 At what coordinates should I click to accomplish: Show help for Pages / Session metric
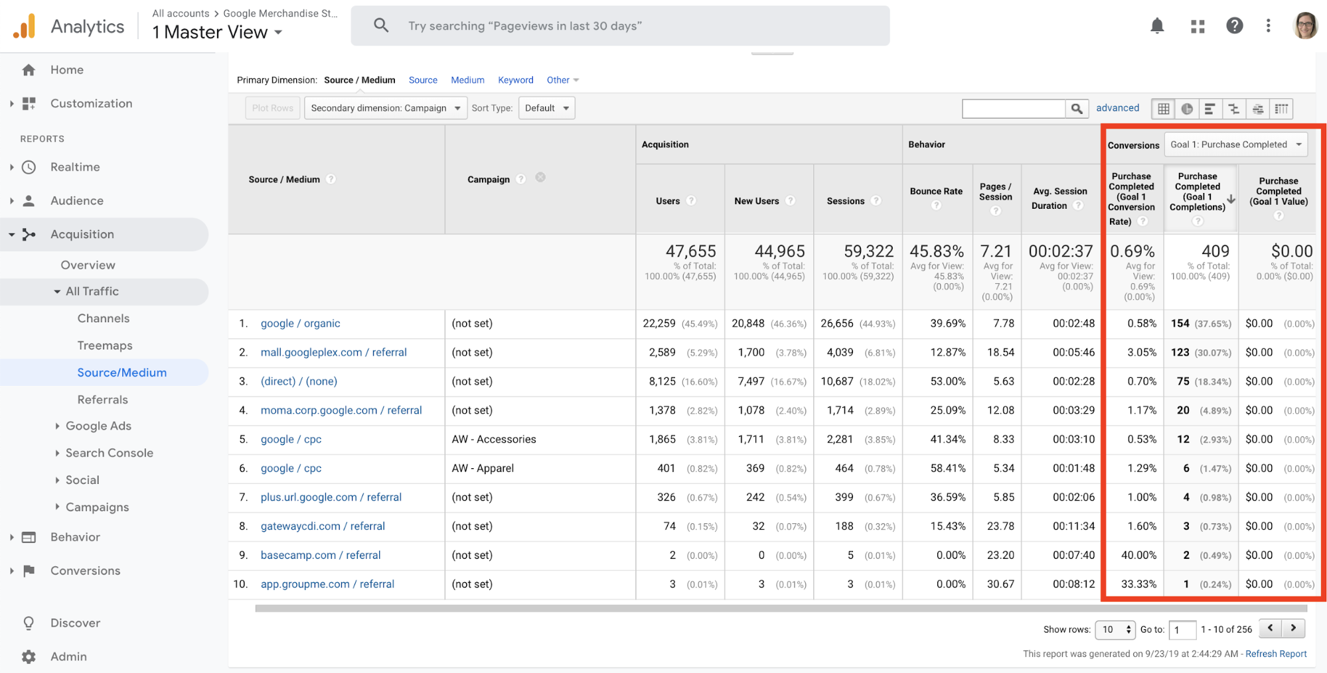(996, 211)
